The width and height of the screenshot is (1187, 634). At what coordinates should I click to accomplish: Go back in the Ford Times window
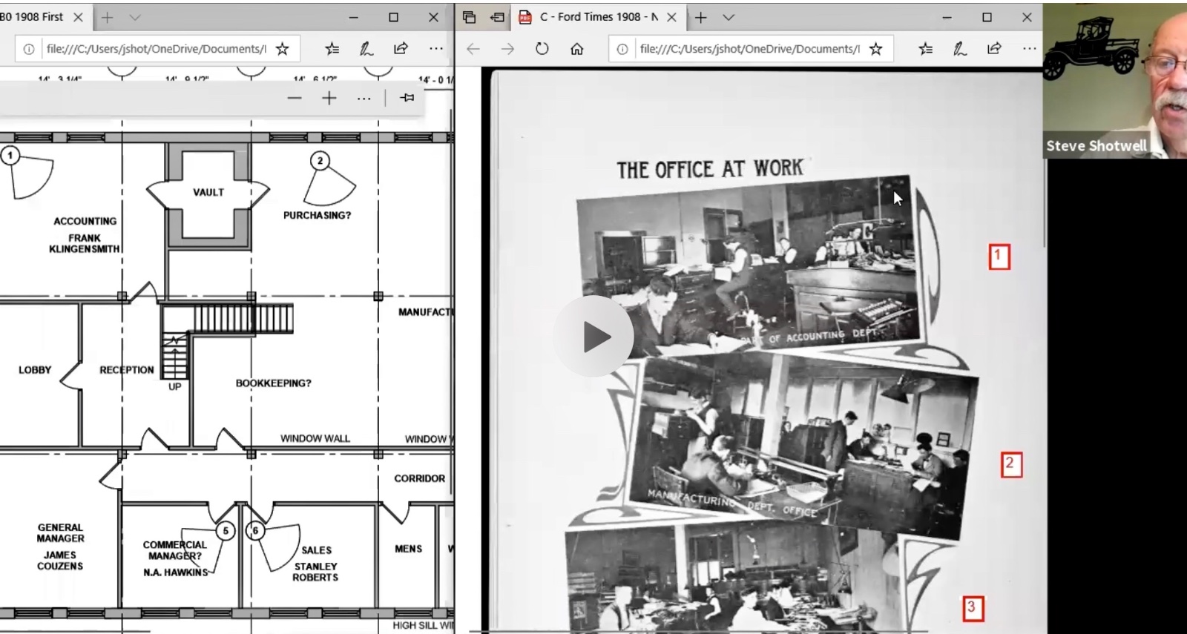(473, 49)
